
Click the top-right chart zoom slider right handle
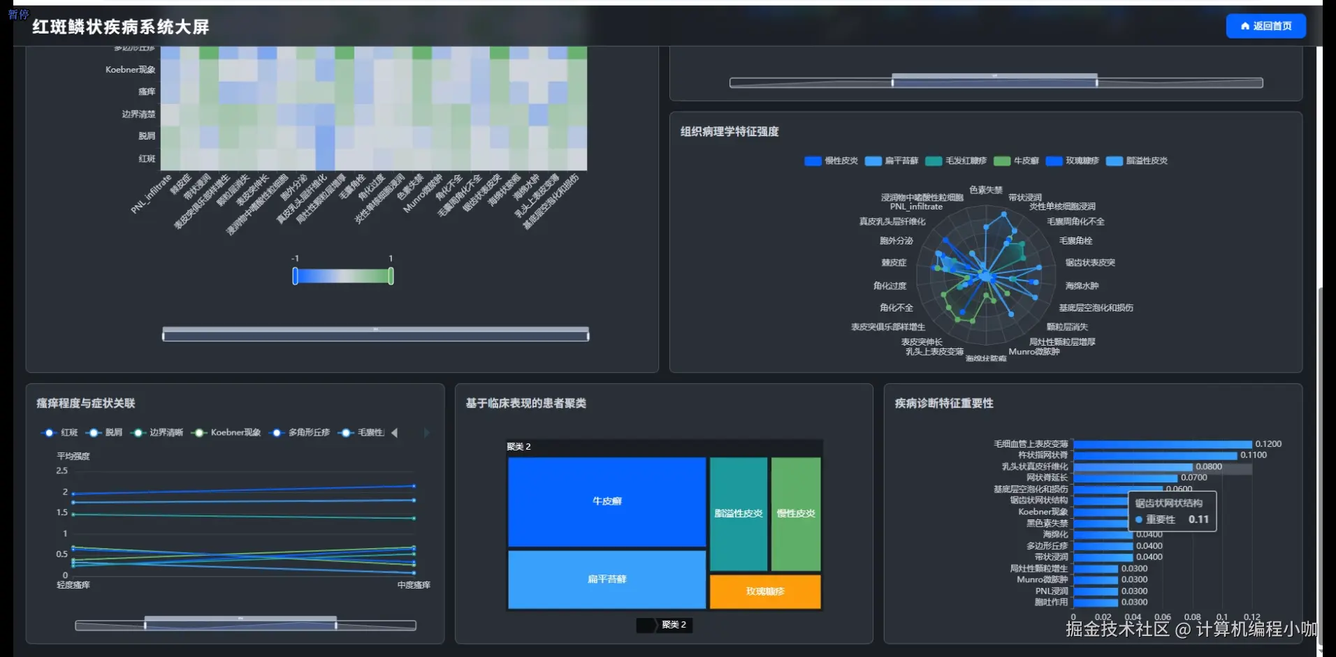(1097, 82)
